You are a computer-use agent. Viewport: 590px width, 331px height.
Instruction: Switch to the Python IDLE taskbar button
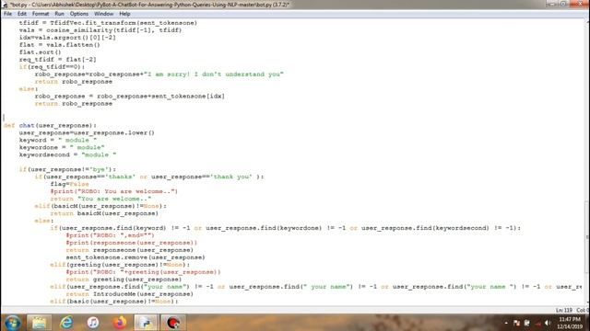(146, 323)
